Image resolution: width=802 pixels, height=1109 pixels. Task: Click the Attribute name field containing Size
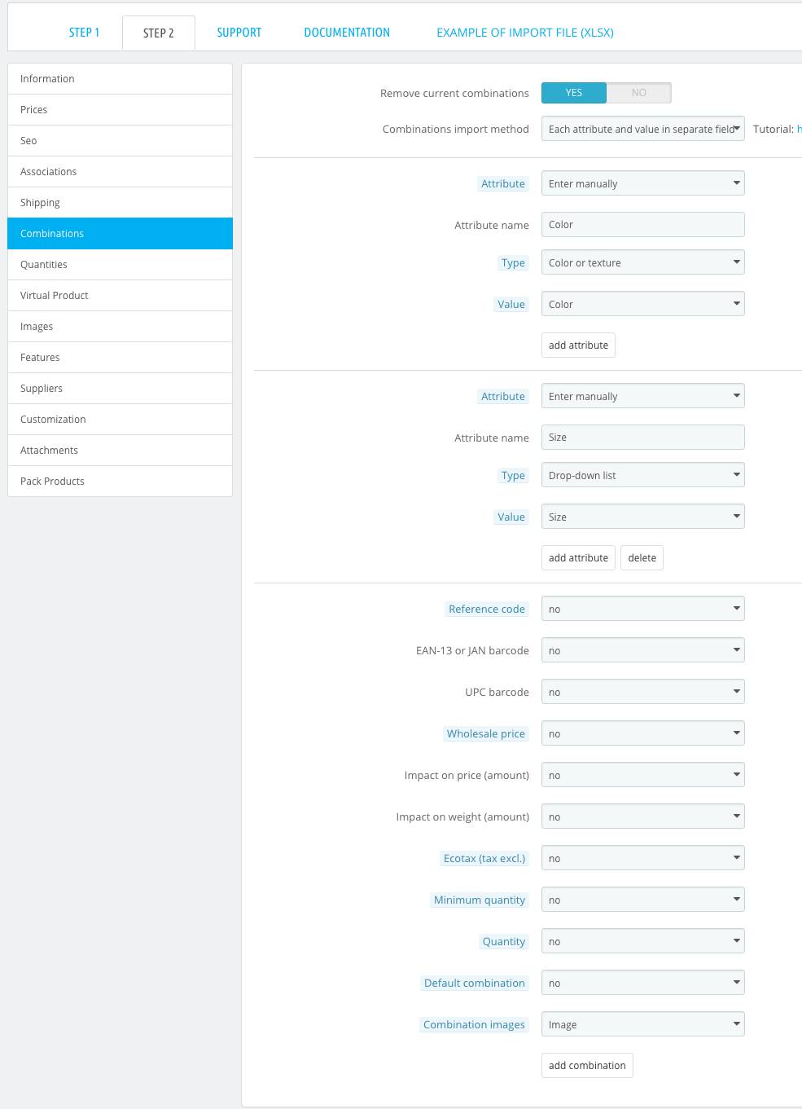click(x=643, y=438)
